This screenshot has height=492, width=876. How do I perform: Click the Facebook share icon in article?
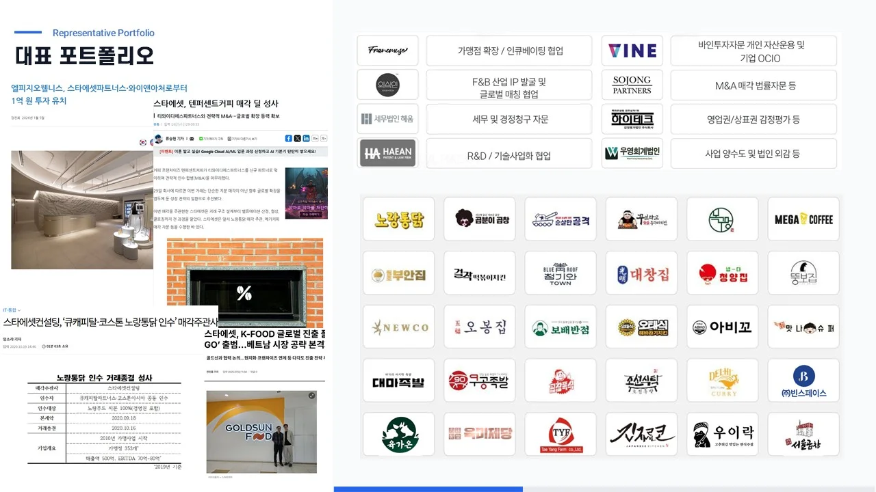pos(289,138)
